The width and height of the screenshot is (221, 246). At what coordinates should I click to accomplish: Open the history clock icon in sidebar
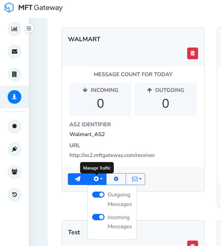pyautogui.click(x=14, y=195)
